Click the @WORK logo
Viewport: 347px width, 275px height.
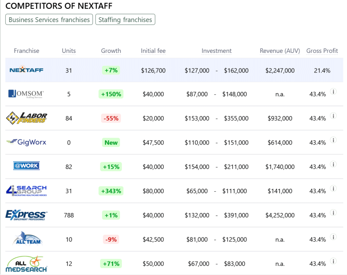click(x=26, y=166)
